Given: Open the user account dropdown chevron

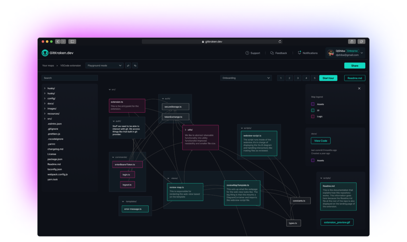Looking at the screenshot, I should 362,53.
